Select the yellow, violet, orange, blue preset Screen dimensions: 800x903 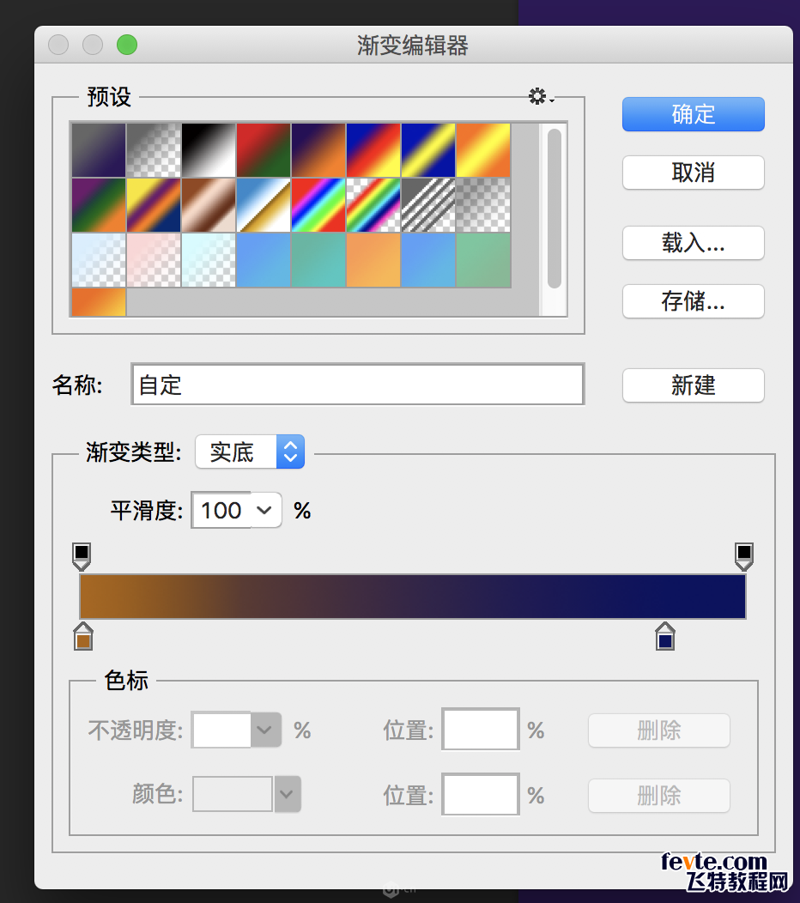pyautogui.click(x=153, y=205)
